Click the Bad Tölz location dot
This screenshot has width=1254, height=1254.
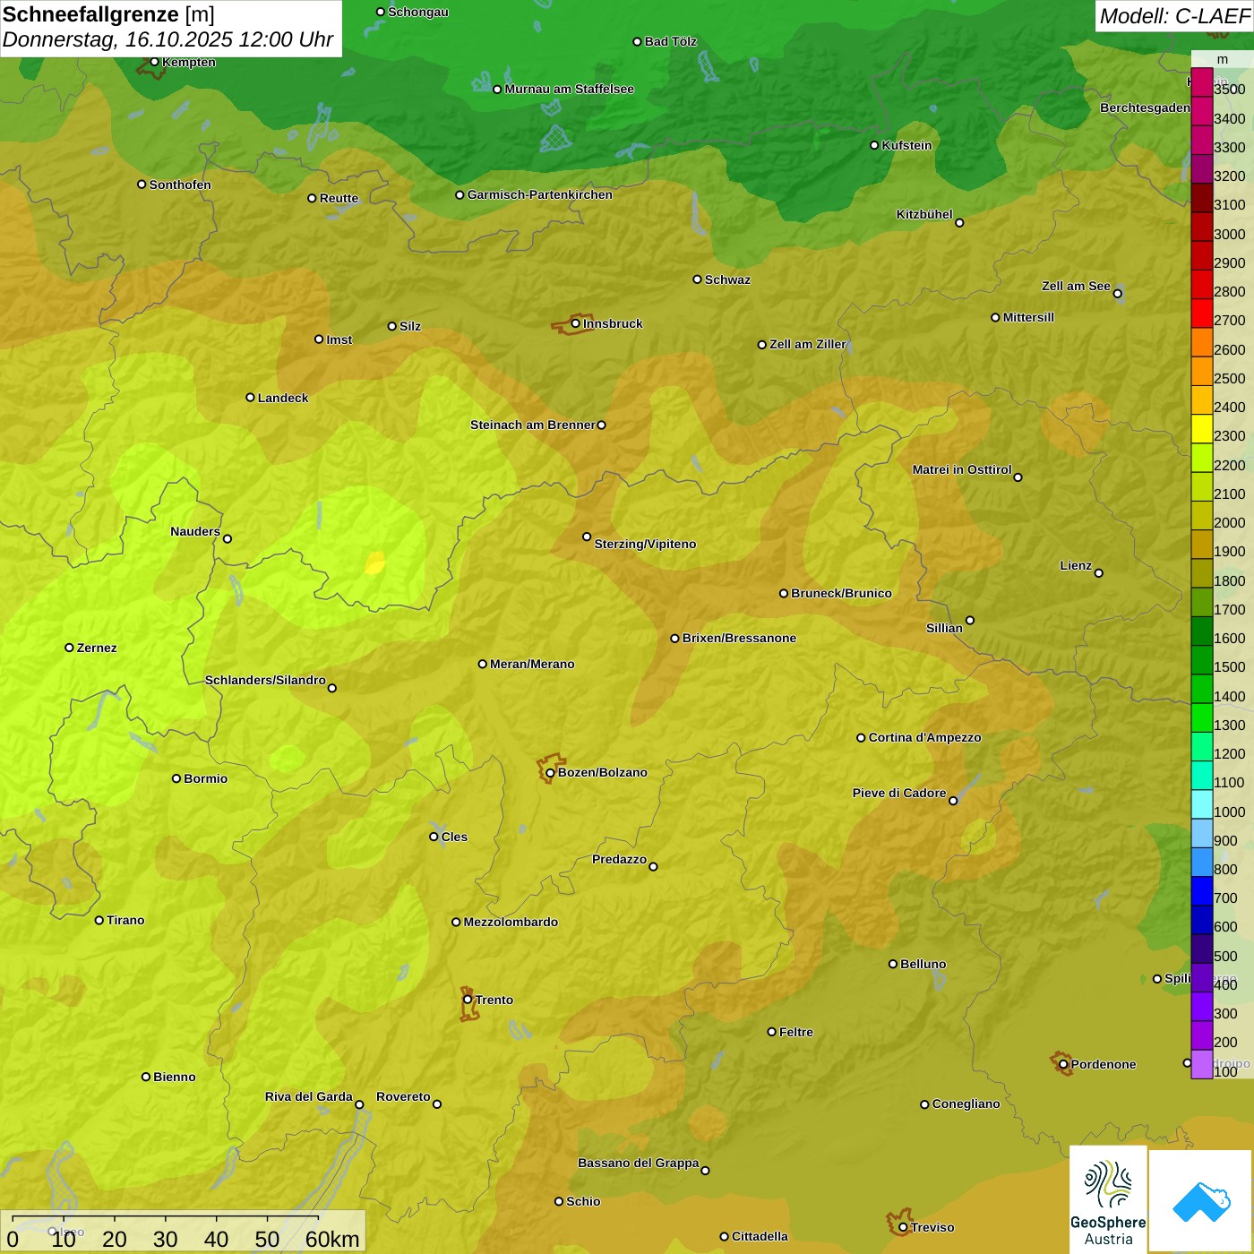point(638,42)
